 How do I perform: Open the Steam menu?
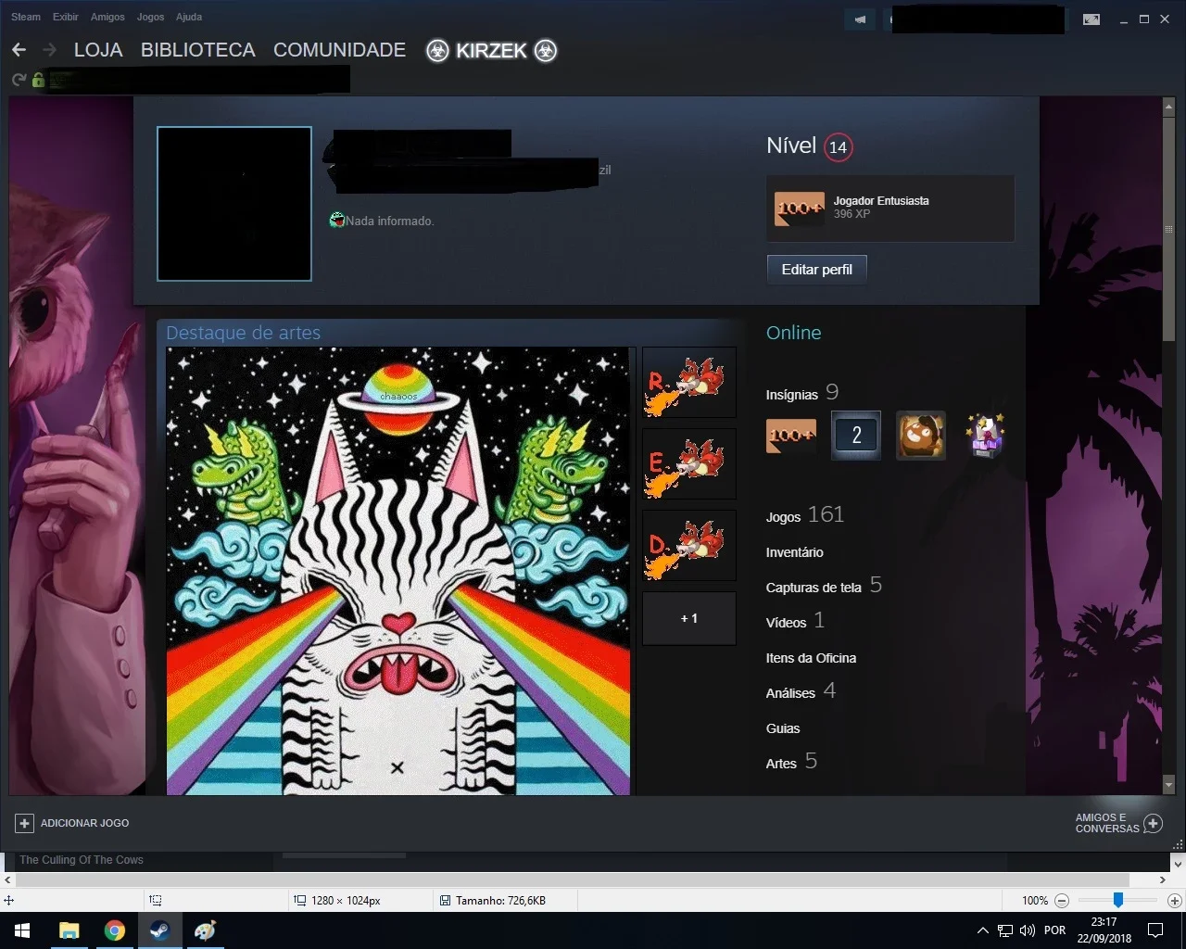[26, 17]
